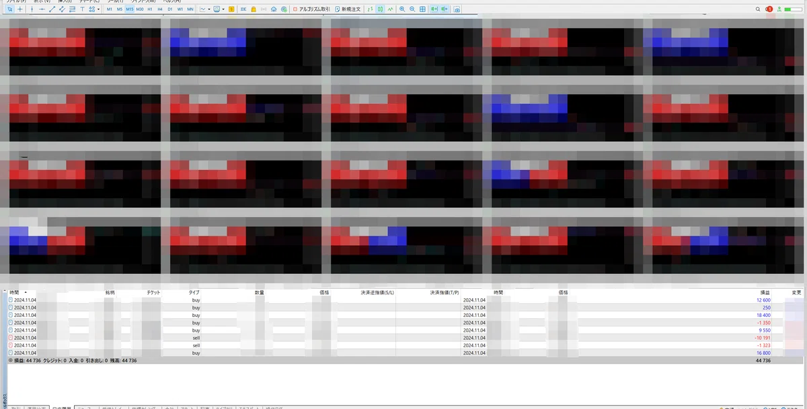Sort history by チケット column
This screenshot has height=409, width=807.
[153, 293]
